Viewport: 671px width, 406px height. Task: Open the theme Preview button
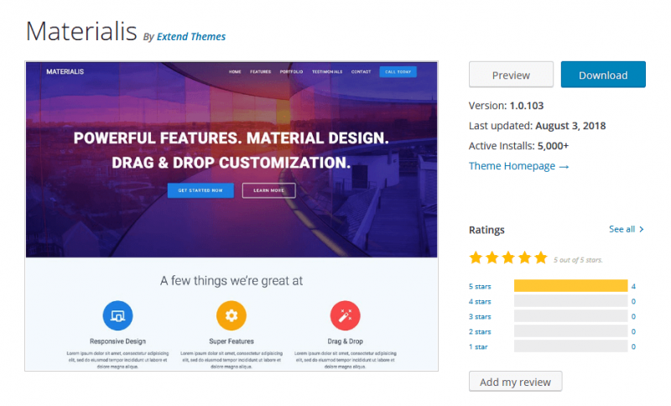point(511,75)
